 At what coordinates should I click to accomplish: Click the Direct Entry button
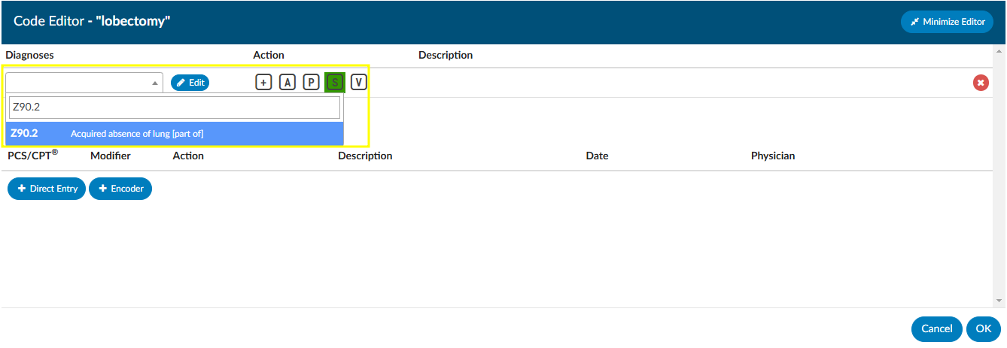click(x=47, y=189)
